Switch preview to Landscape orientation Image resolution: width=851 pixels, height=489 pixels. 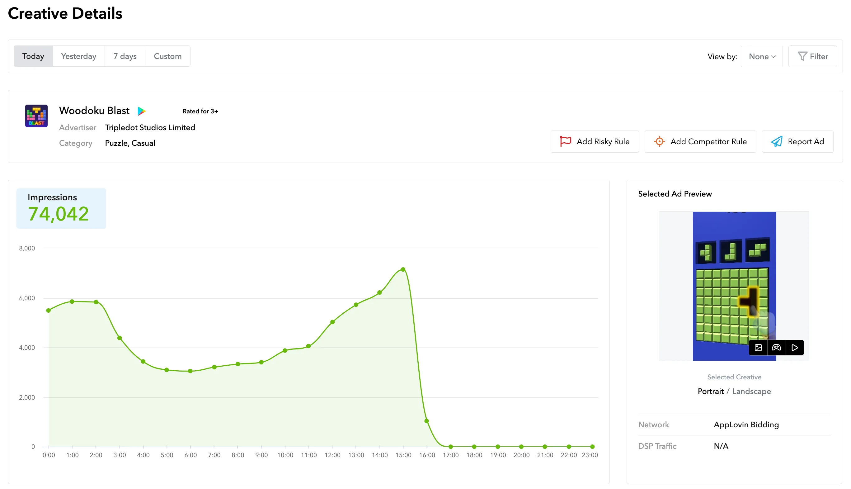pos(751,391)
